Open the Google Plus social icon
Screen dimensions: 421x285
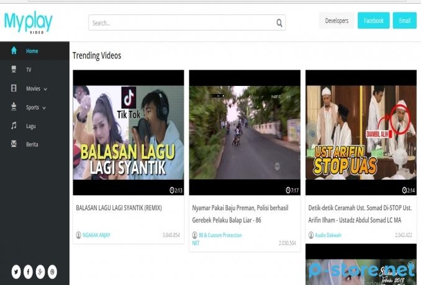40,271
